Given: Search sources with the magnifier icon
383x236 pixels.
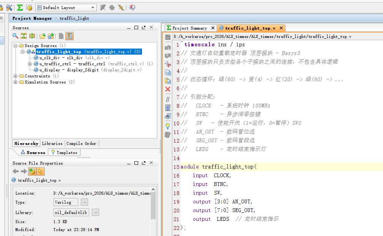Looking at the screenshot, I should [16, 36].
